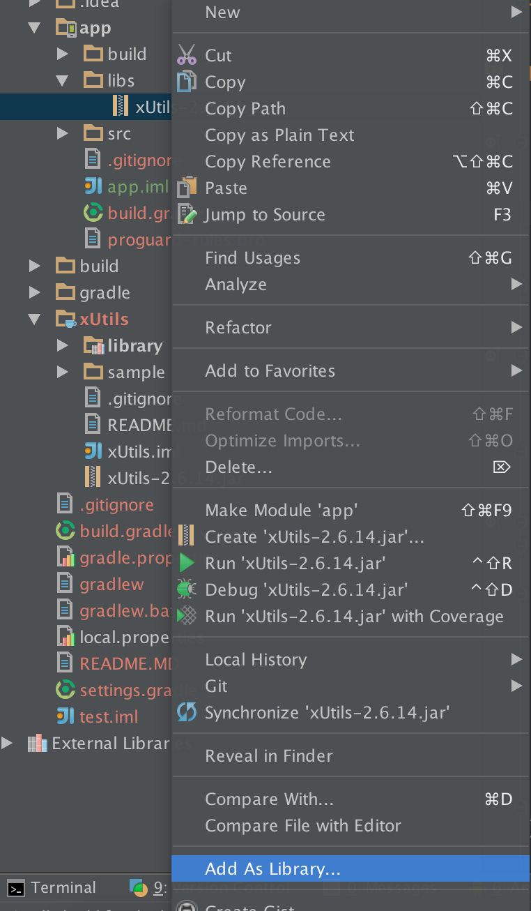Expand the gradle folder arrow
The height and width of the screenshot is (911, 531).
point(34,293)
